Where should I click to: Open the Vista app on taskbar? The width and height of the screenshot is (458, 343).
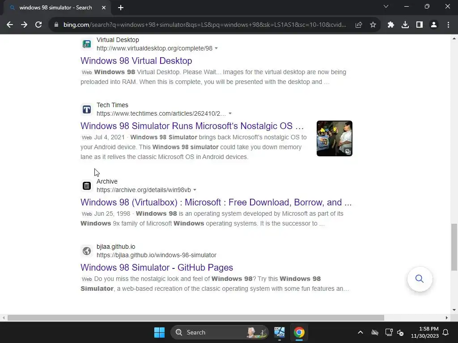pos(280,332)
